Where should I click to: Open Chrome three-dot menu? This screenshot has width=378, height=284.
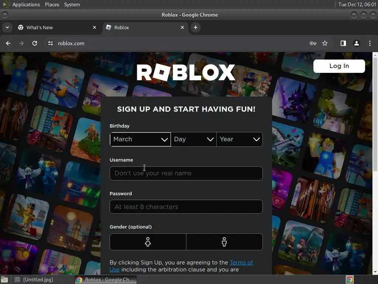click(x=370, y=43)
